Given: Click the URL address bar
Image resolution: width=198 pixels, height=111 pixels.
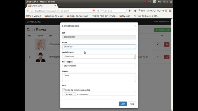Looking at the screenshot, I should click(x=63, y=11).
